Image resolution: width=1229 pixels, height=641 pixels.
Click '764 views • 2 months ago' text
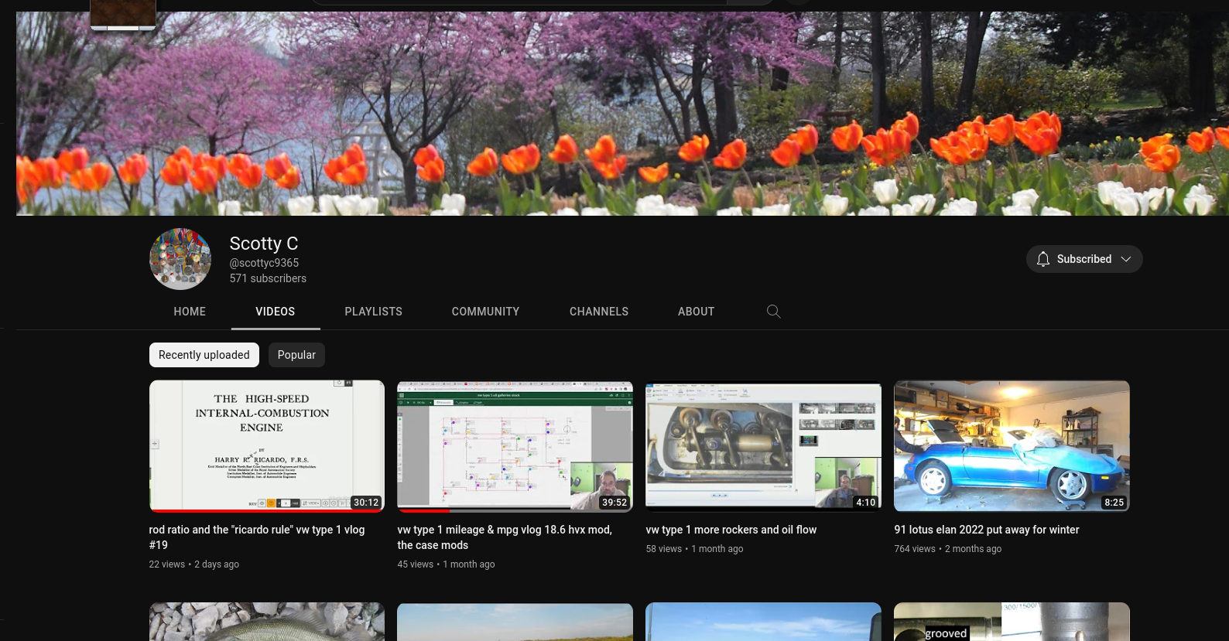(x=948, y=549)
